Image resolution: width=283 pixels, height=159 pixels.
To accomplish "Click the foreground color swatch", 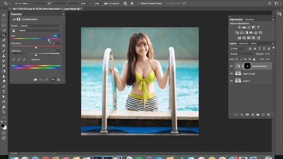I will [x=3, y=125].
